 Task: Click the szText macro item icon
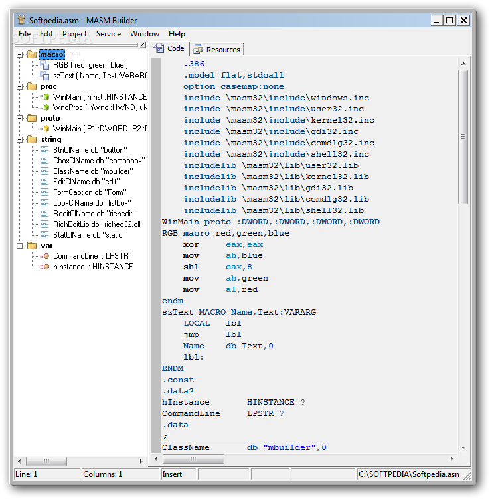[45, 76]
